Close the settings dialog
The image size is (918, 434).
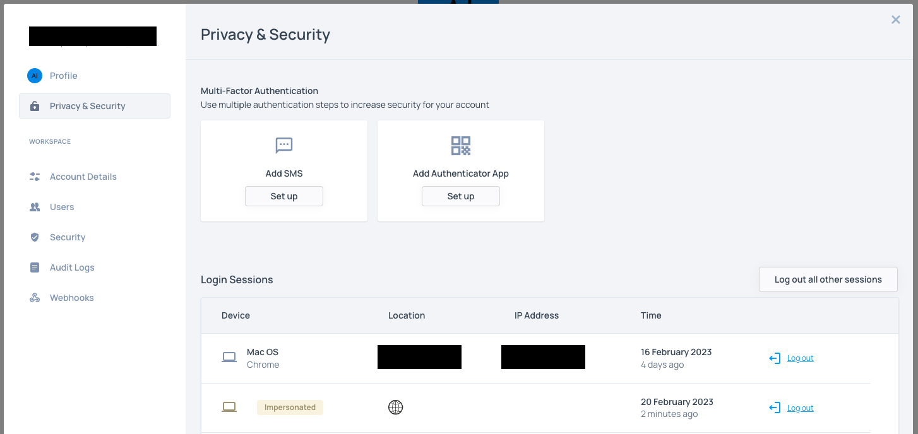coord(895,20)
